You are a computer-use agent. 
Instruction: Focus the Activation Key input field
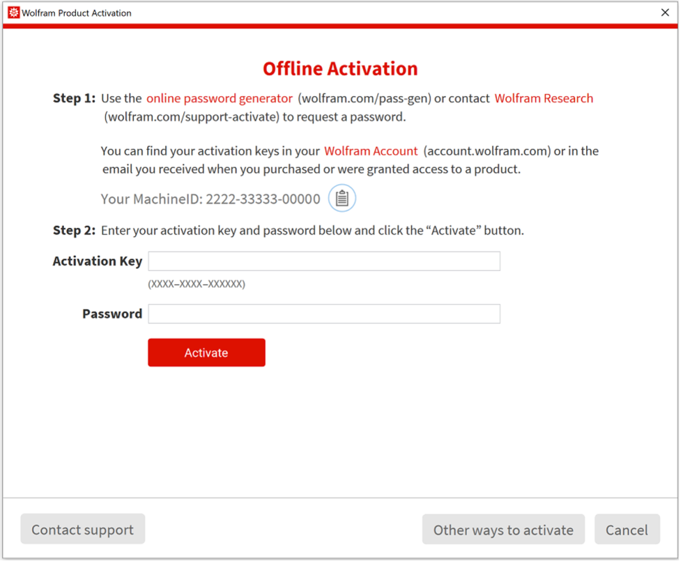point(324,261)
